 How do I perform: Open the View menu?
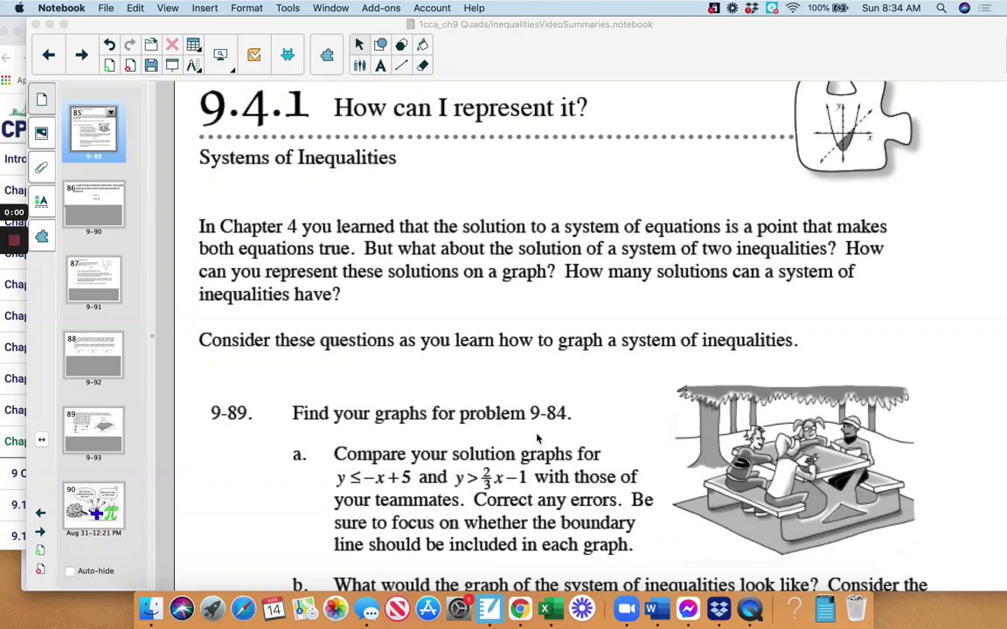pyautogui.click(x=168, y=8)
